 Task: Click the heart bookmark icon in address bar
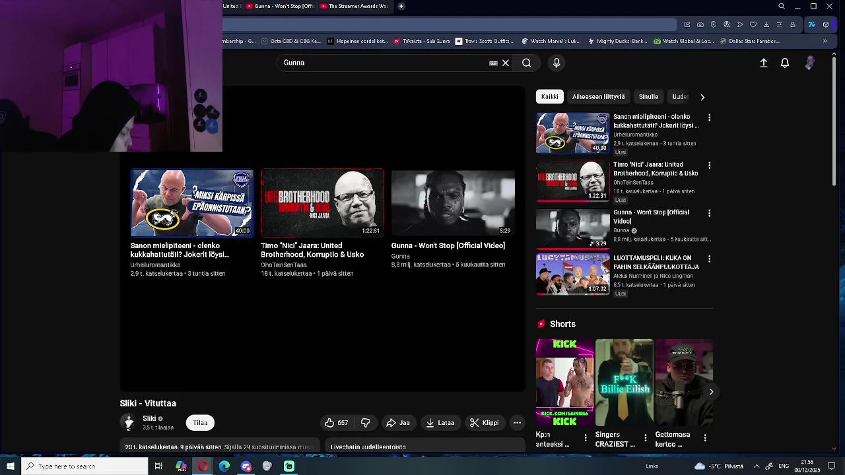(x=753, y=24)
